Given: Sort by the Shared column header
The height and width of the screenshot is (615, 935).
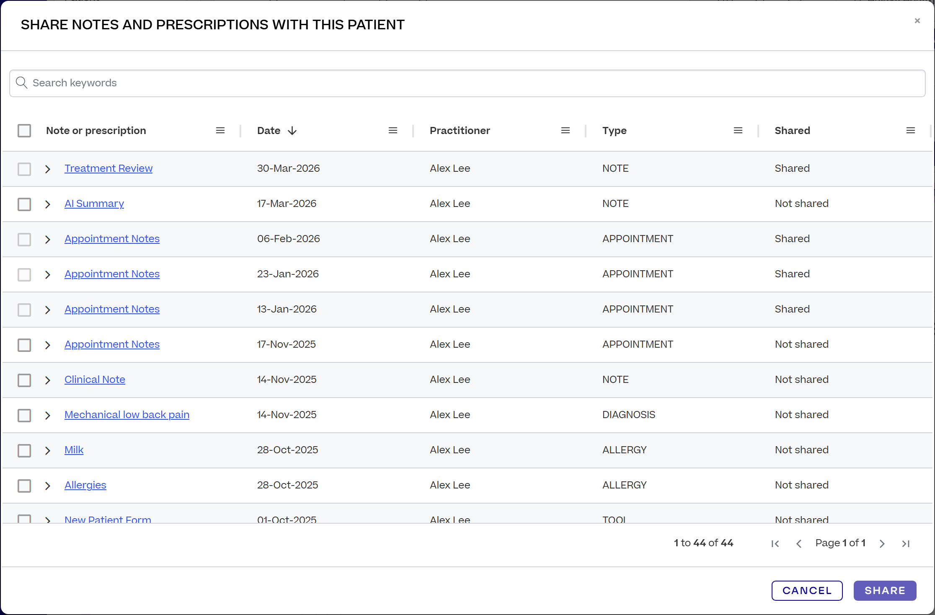Looking at the screenshot, I should (792, 131).
